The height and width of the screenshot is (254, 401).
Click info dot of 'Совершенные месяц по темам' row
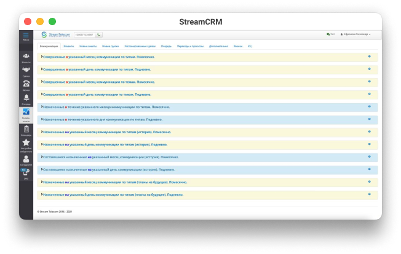coord(369,82)
